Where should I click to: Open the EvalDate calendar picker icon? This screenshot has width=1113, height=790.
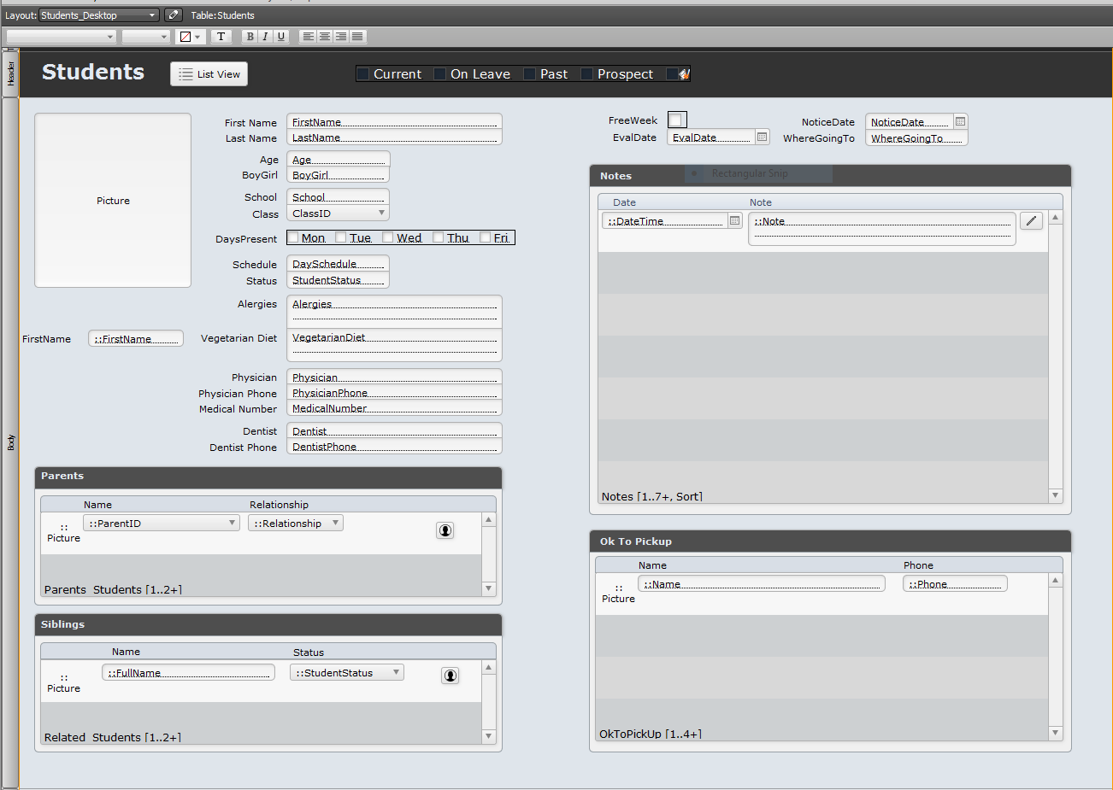pyautogui.click(x=762, y=137)
